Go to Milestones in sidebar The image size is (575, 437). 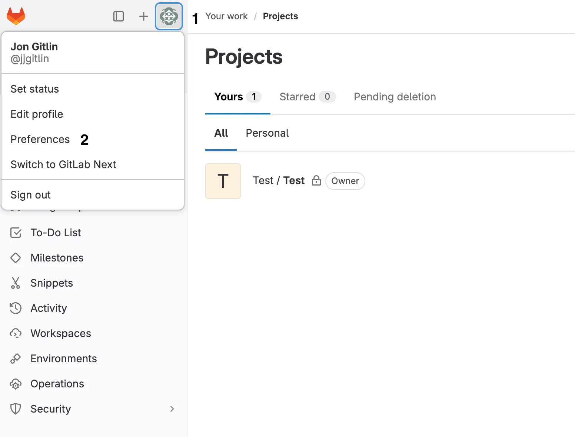[x=93, y=258]
